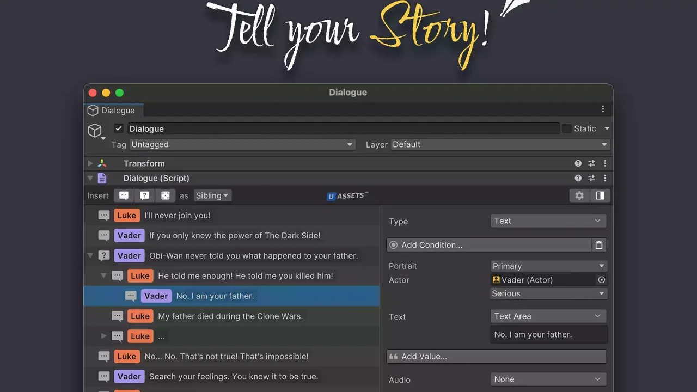697x392 pixels.
Task: Click question icon on 'Obi-Wan never told you' row
Action: point(104,256)
